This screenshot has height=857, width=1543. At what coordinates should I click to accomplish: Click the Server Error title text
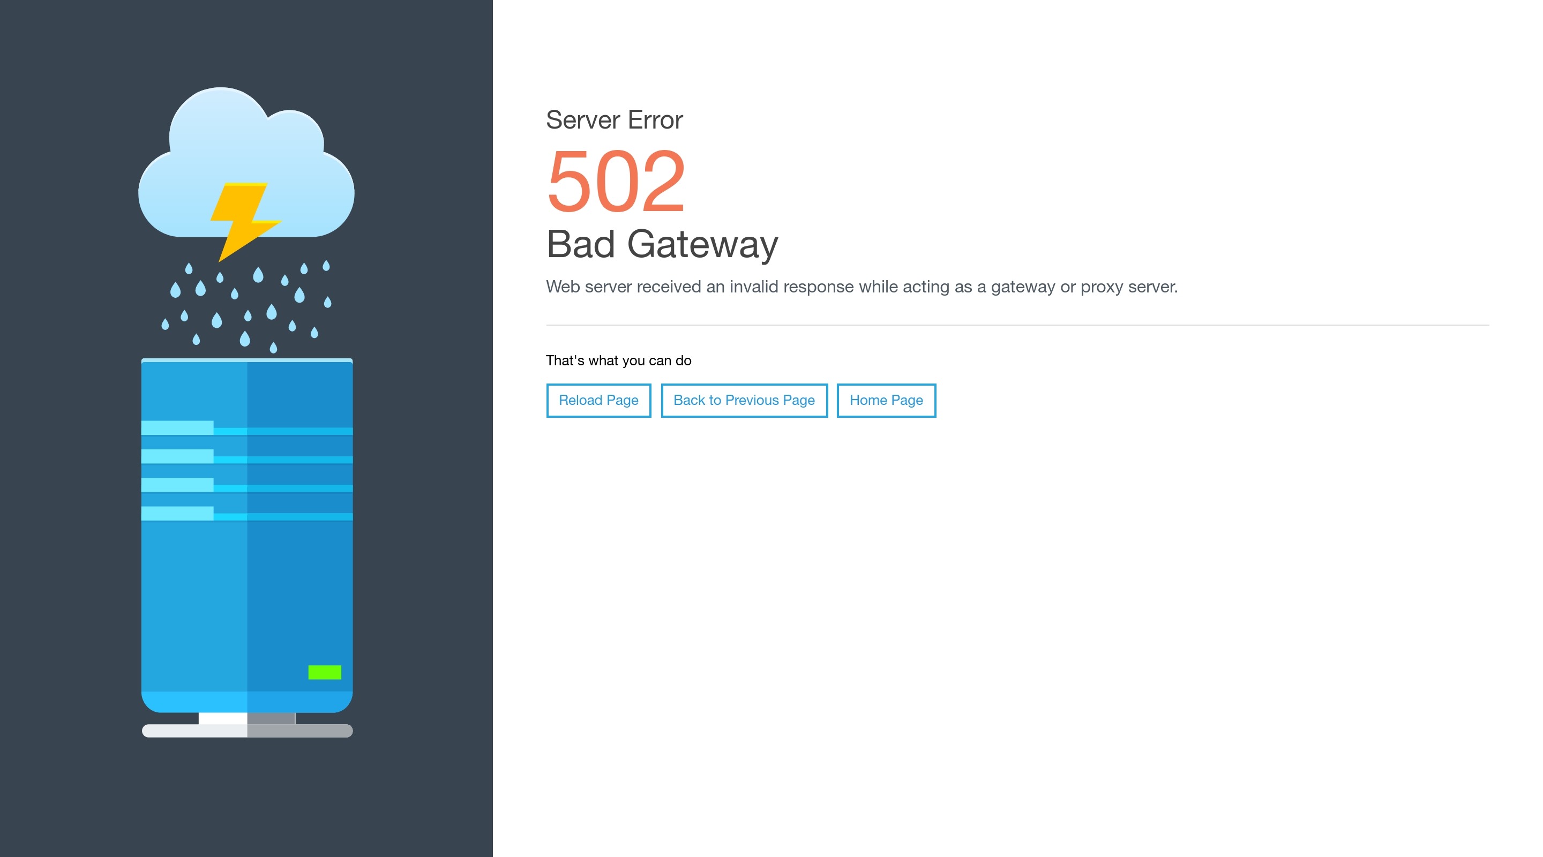614,120
